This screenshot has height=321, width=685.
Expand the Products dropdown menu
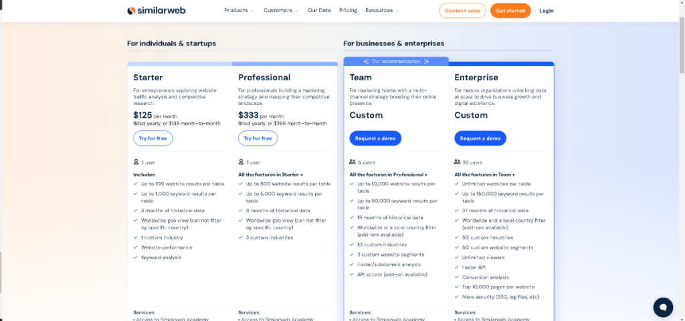coord(239,11)
